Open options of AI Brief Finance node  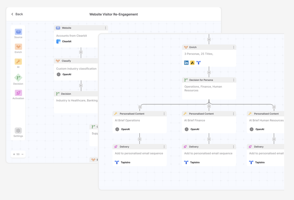[233, 114]
